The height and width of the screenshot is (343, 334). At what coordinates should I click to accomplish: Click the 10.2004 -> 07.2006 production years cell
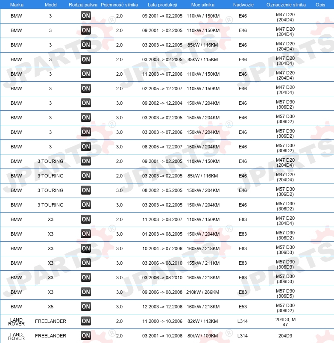(162, 249)
